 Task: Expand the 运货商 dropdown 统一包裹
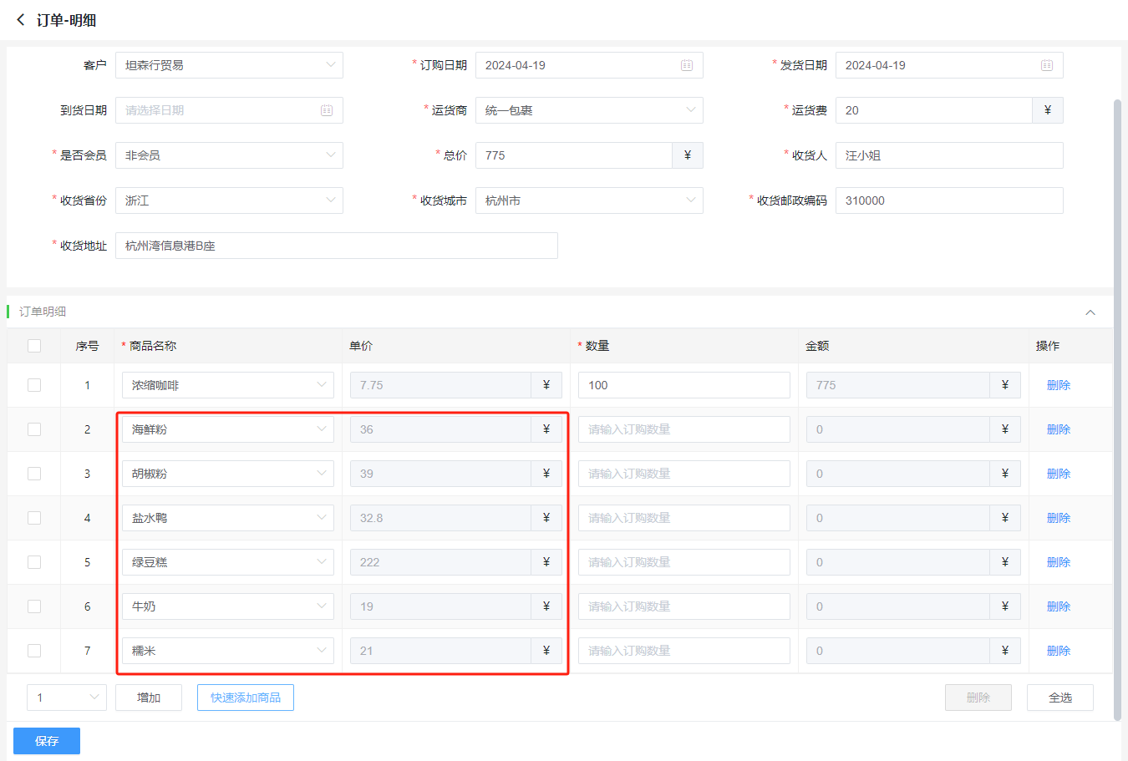[x=589, y=110]
